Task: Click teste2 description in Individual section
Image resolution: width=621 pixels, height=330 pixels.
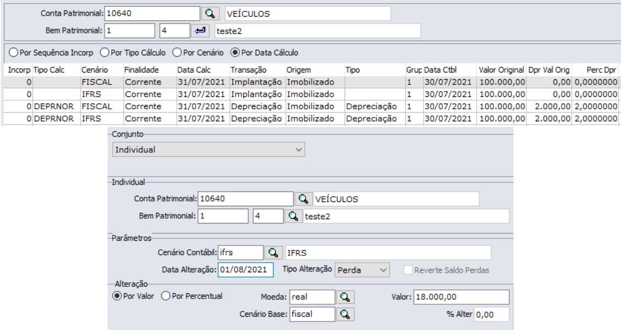Action: pos(406,216)
